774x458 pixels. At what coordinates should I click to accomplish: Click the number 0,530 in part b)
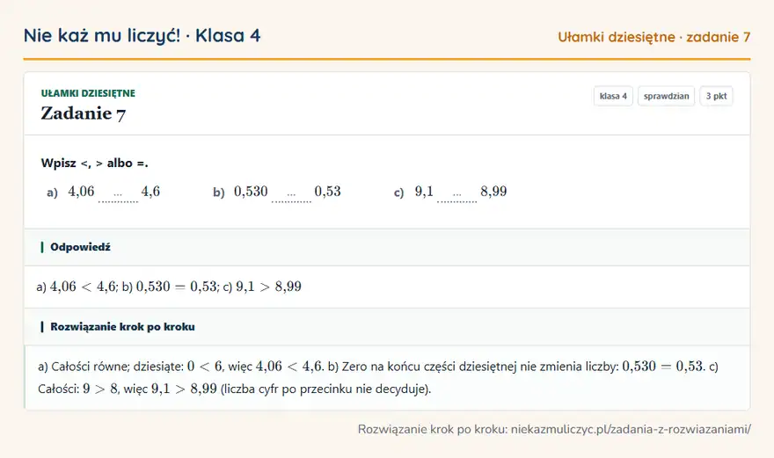[251, 192]
